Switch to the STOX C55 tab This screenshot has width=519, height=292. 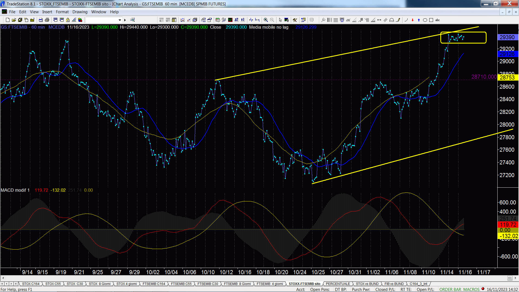(53, 284)
